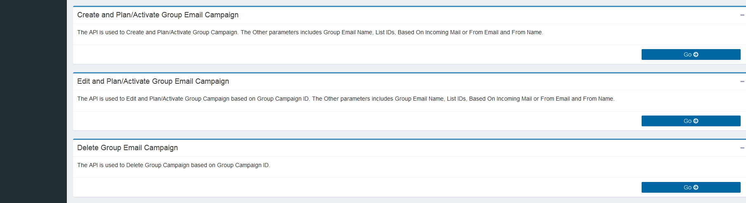Click the Edit Group Campaign API description text
The width and height of the screenshot is (746, 203).
click(345, 99)
